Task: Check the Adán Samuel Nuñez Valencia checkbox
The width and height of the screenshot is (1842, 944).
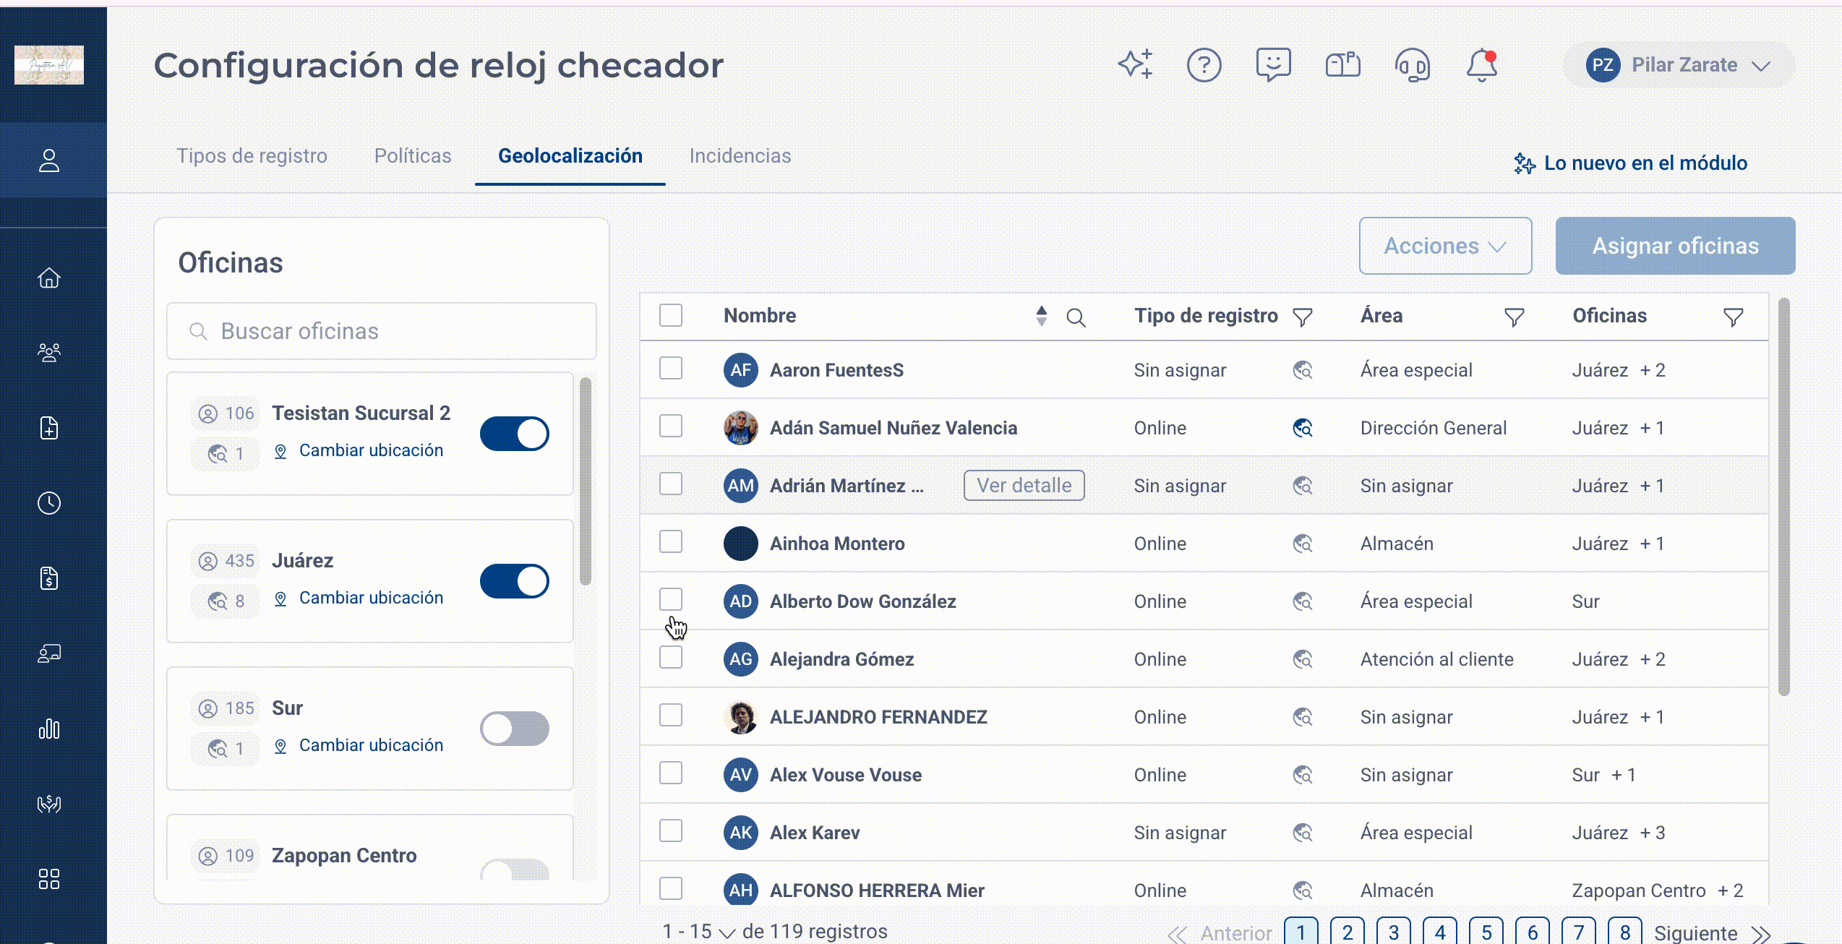Action: pyautogui.click(x=671, y=426)
